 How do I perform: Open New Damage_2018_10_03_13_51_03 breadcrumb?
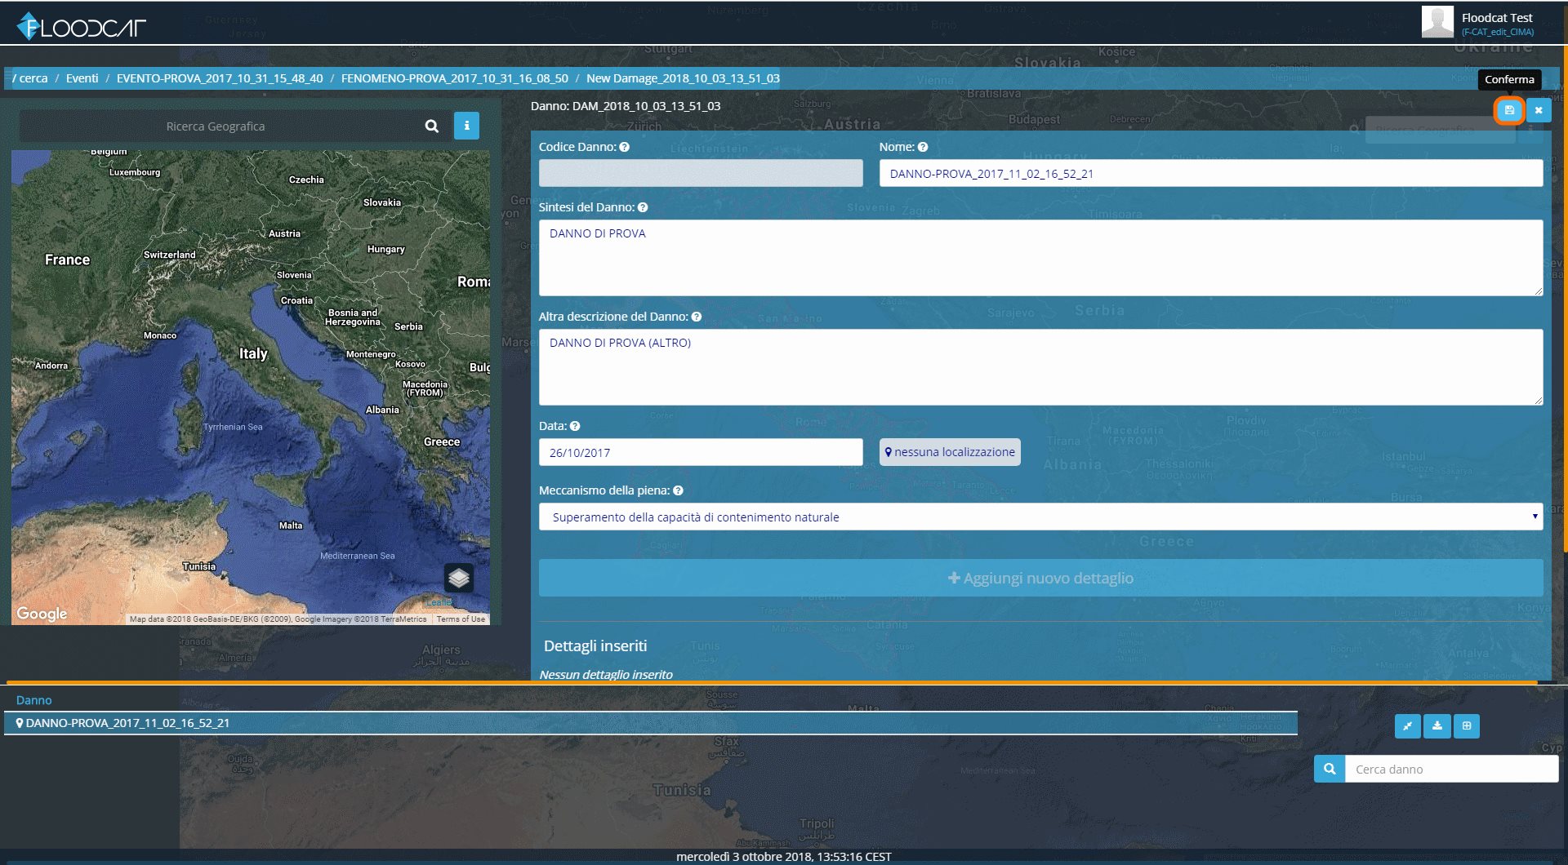click(683, 78)
